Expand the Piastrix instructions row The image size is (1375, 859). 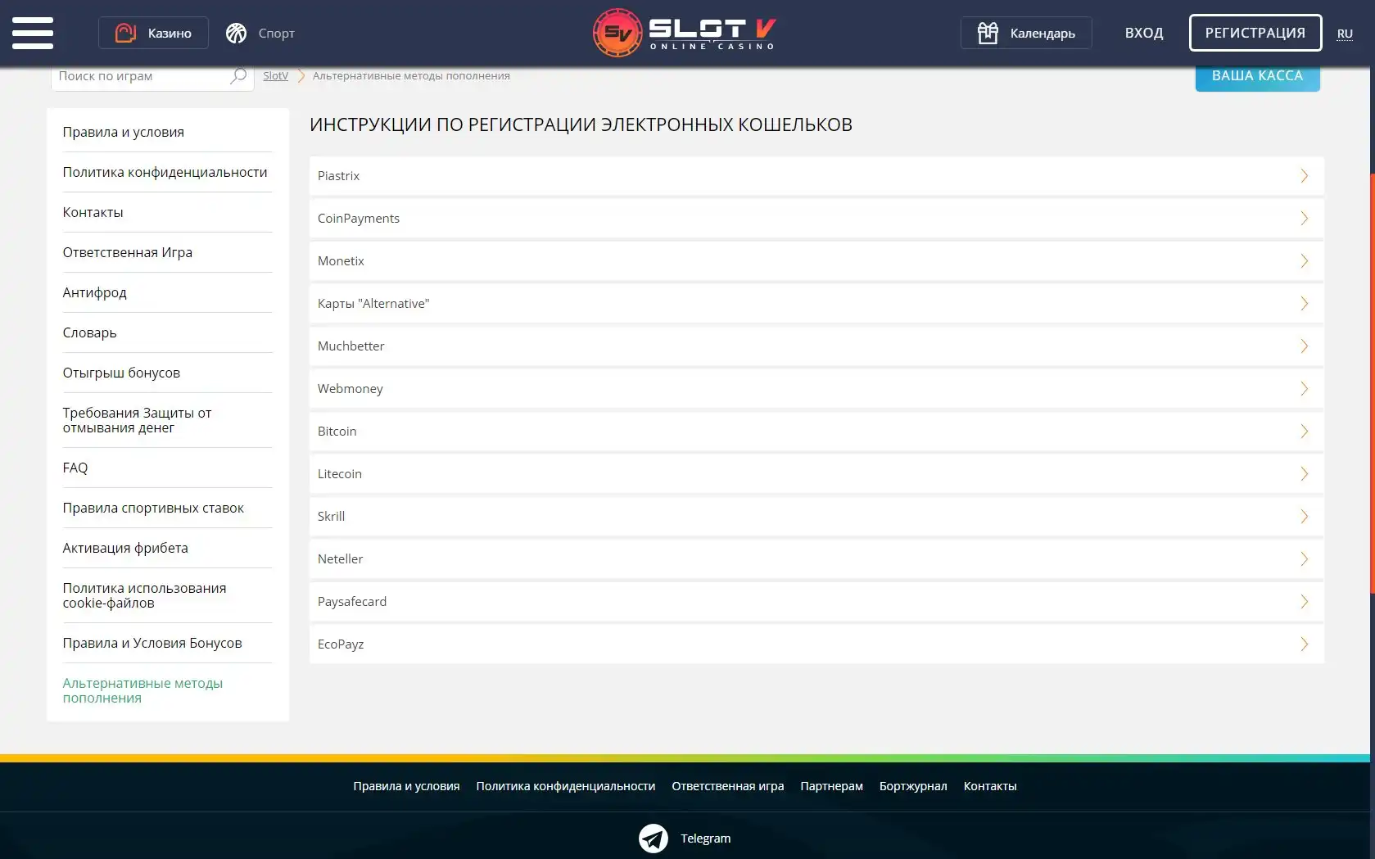(x=816, y=176)
